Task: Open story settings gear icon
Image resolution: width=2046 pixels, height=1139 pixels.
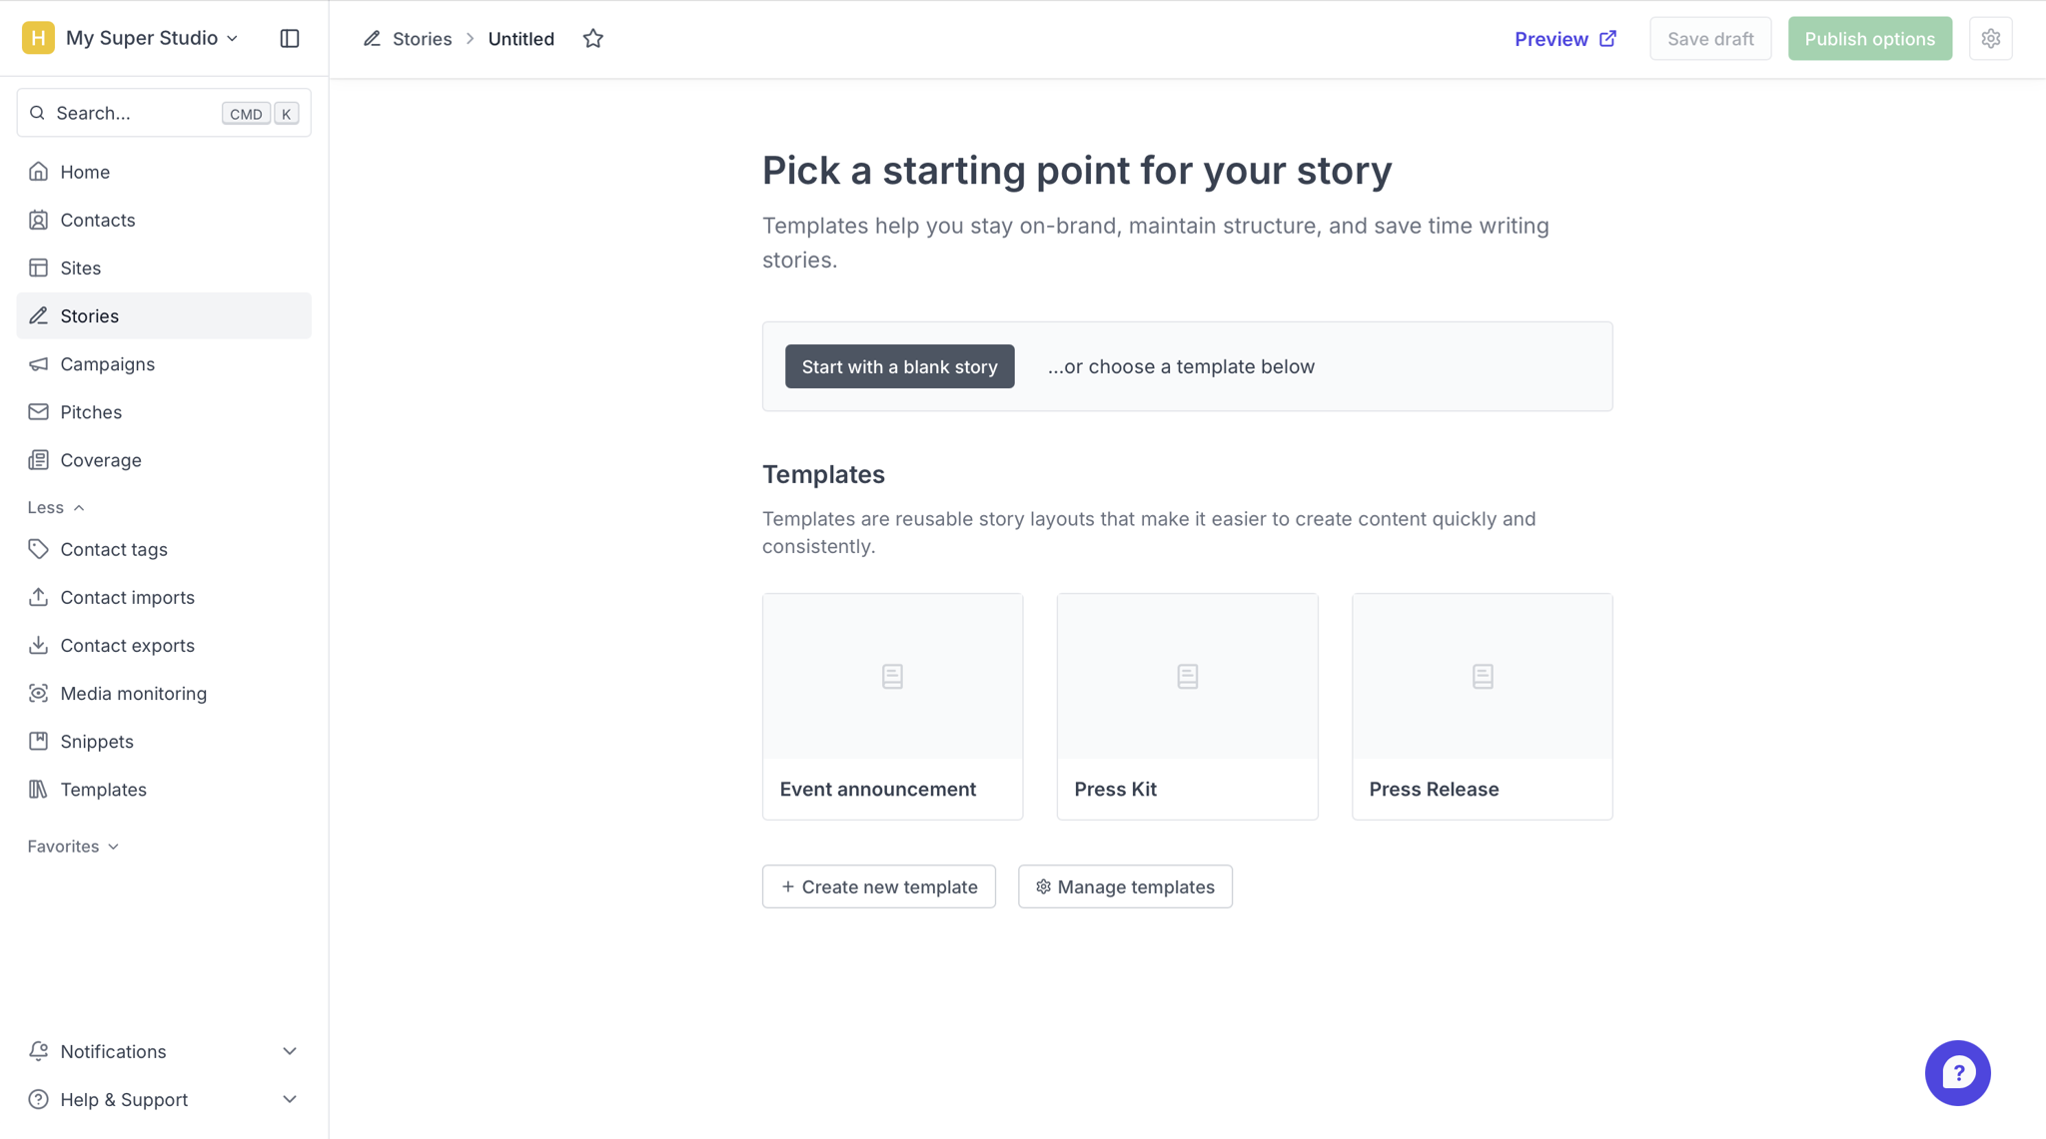Action: 1990,39
